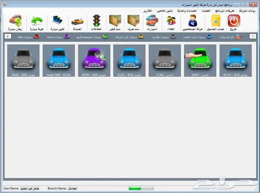
Task: Open Maintenance (الصيانة) tow truck icon
Action: click(x=77, y=22)
